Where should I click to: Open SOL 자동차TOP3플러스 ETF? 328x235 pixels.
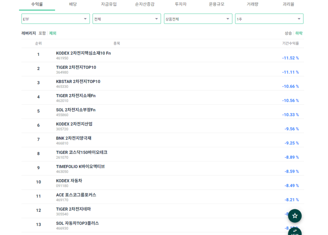[78, 223]
